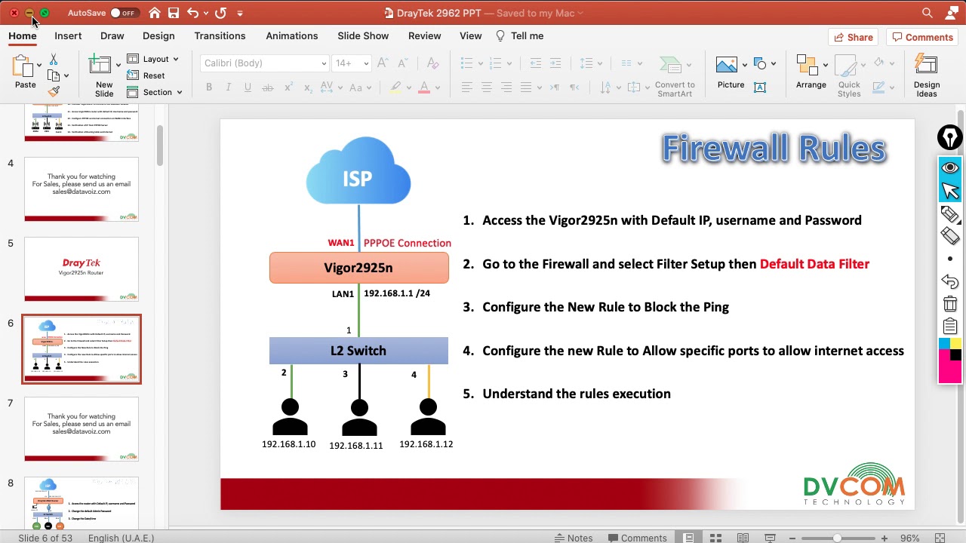
Task: Switch to Normal view
Action: pyautogui.click(x=688, y=538)
